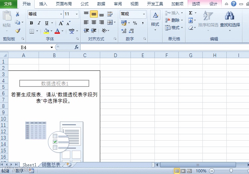Center text horizontally
The width and height of the screenshot is (249, 174).
click(x=94, y=22)
